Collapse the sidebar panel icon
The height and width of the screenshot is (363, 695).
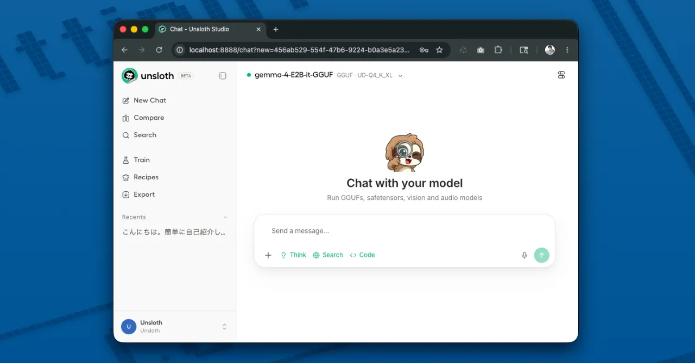coord(222,76)
